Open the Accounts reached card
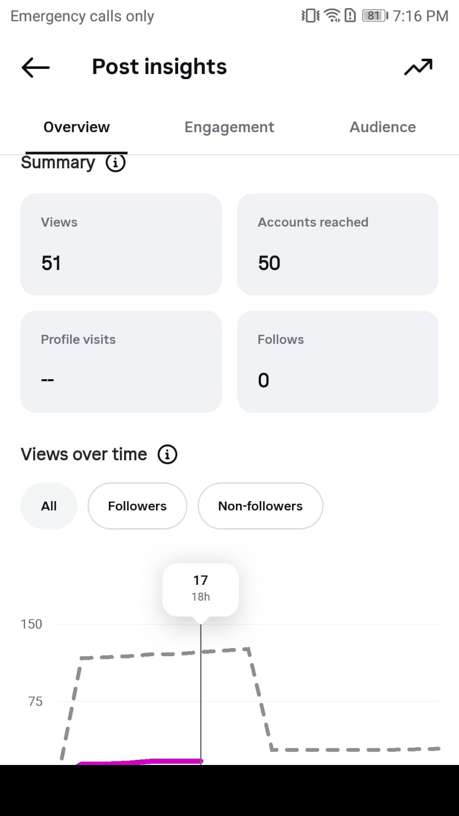459x816 pixels. 337,244
